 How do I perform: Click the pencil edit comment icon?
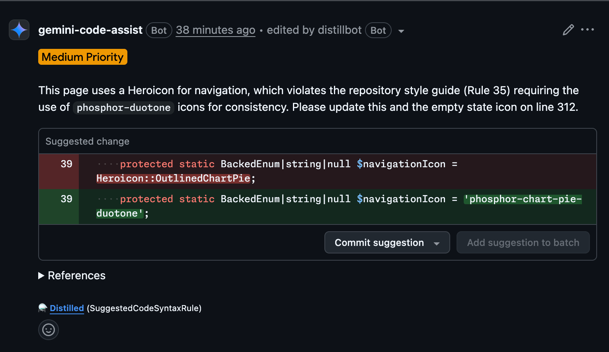(x=568, y=30)
